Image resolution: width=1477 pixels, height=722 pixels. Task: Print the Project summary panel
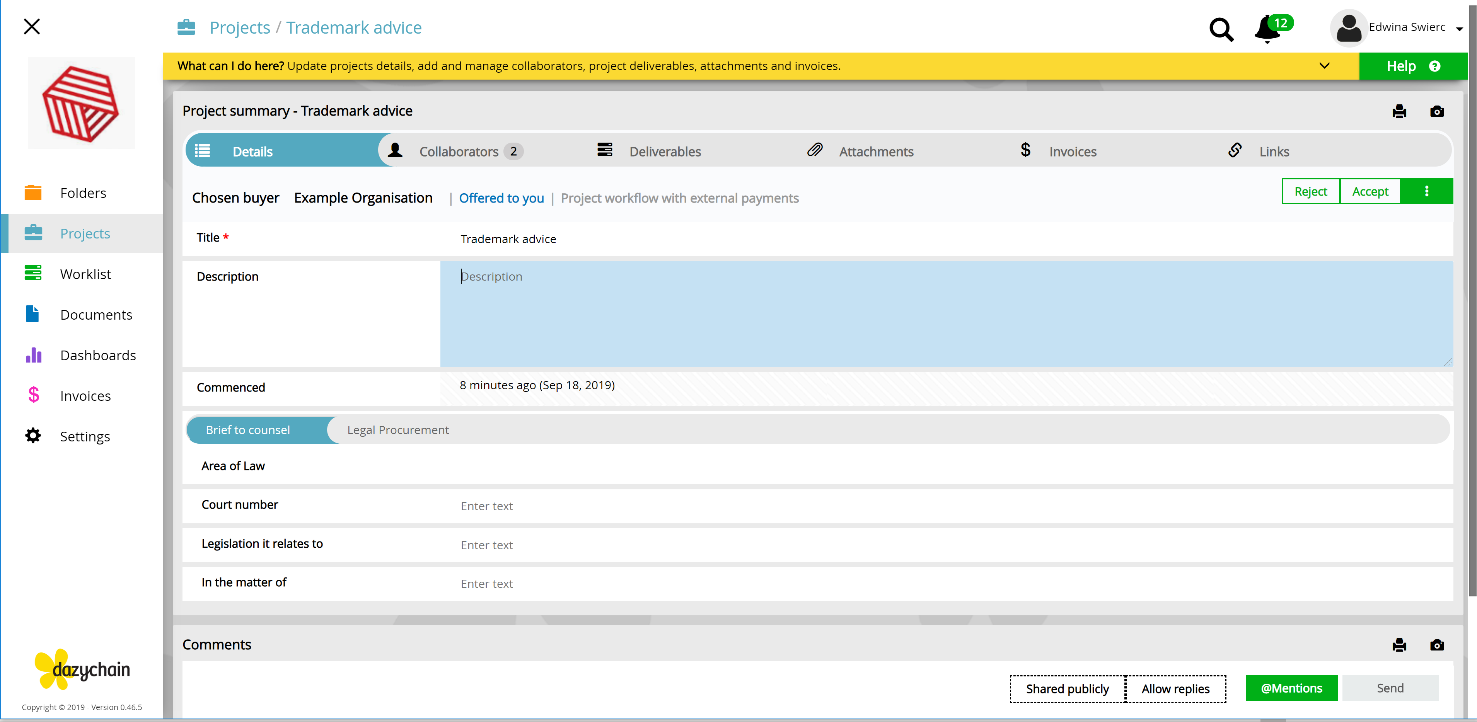(1399, 111)
